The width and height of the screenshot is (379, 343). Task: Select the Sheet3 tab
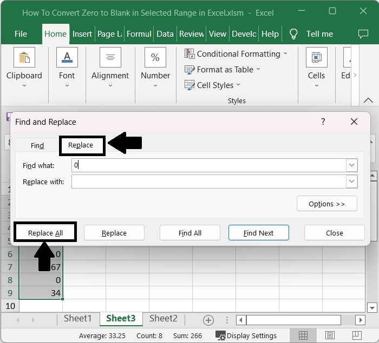click(121, 318)
